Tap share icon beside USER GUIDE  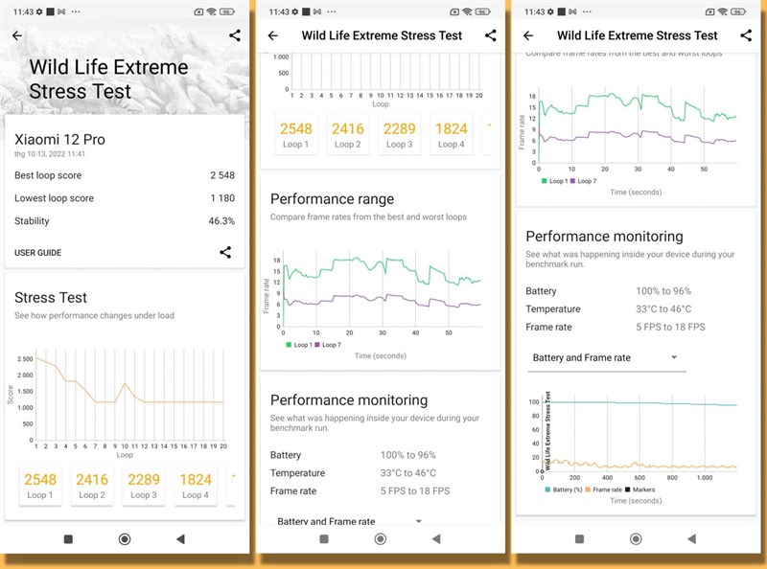pos(225,252)
